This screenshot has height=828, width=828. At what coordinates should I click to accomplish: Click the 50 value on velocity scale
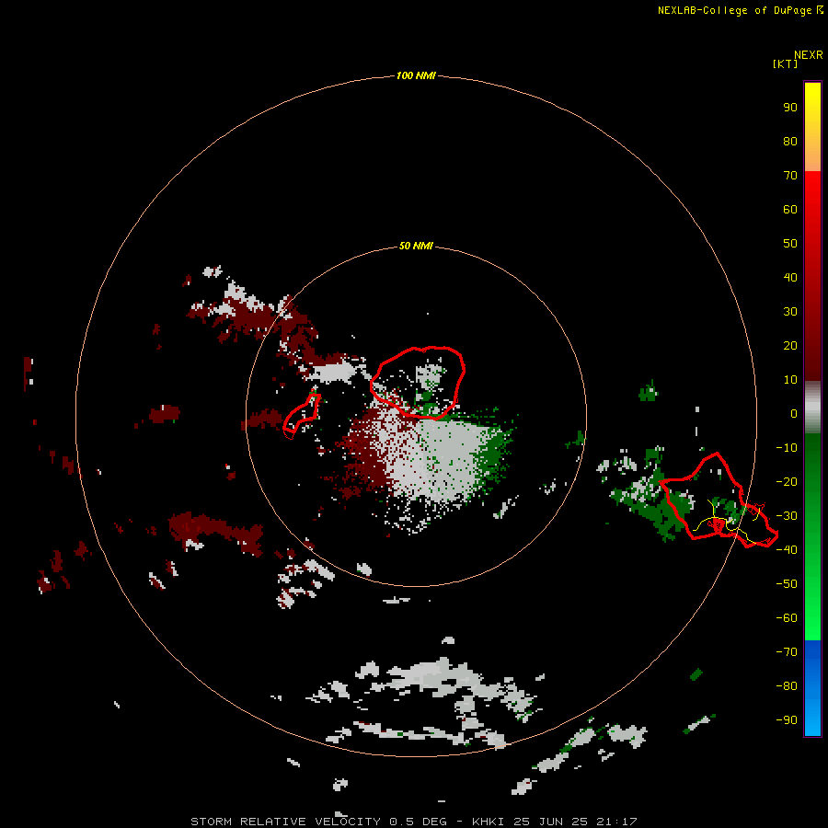click(x=790, y=244)
